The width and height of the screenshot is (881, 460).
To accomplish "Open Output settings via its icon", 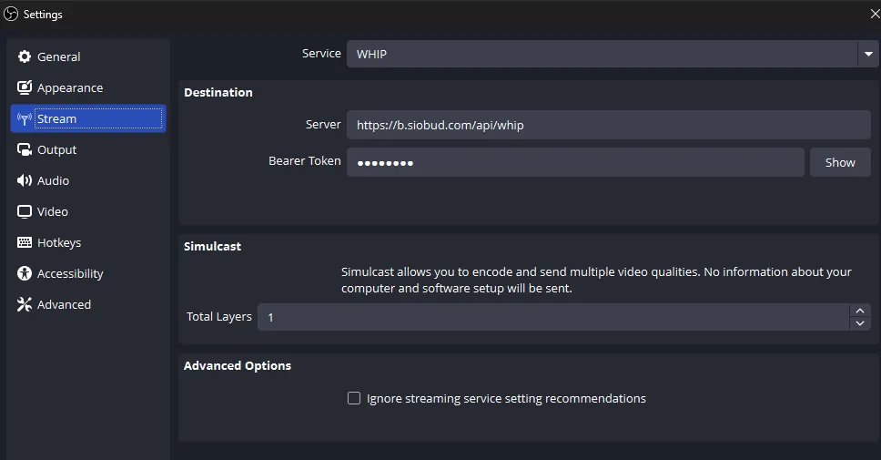I will tap(25, 149).
